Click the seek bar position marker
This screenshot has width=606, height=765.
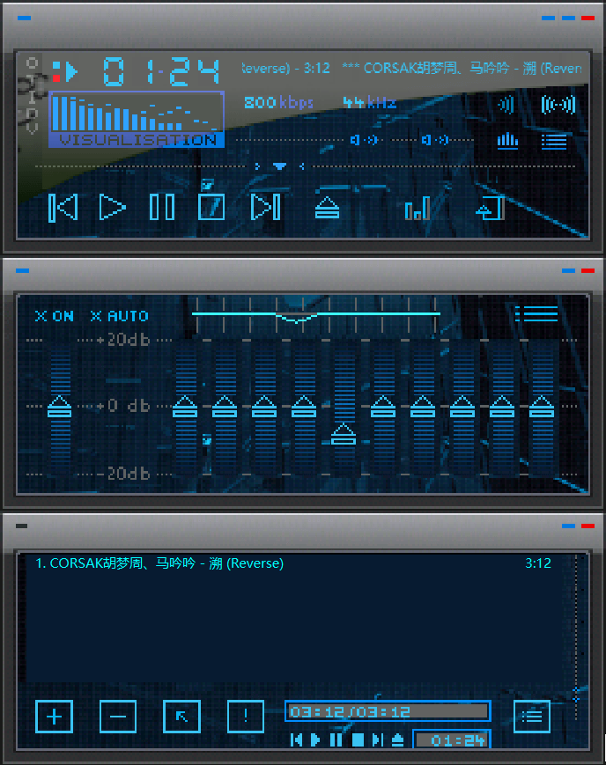pos(280,166)
